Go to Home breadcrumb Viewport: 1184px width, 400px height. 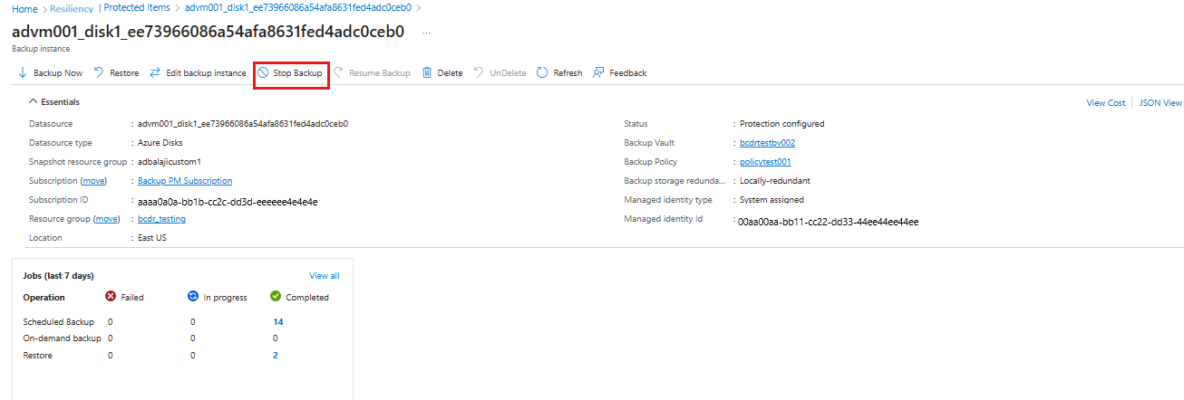coord(24,8)
